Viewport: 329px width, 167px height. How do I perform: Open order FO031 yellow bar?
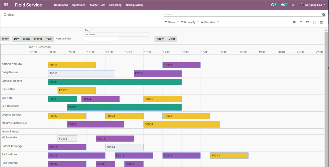[182, 124]
